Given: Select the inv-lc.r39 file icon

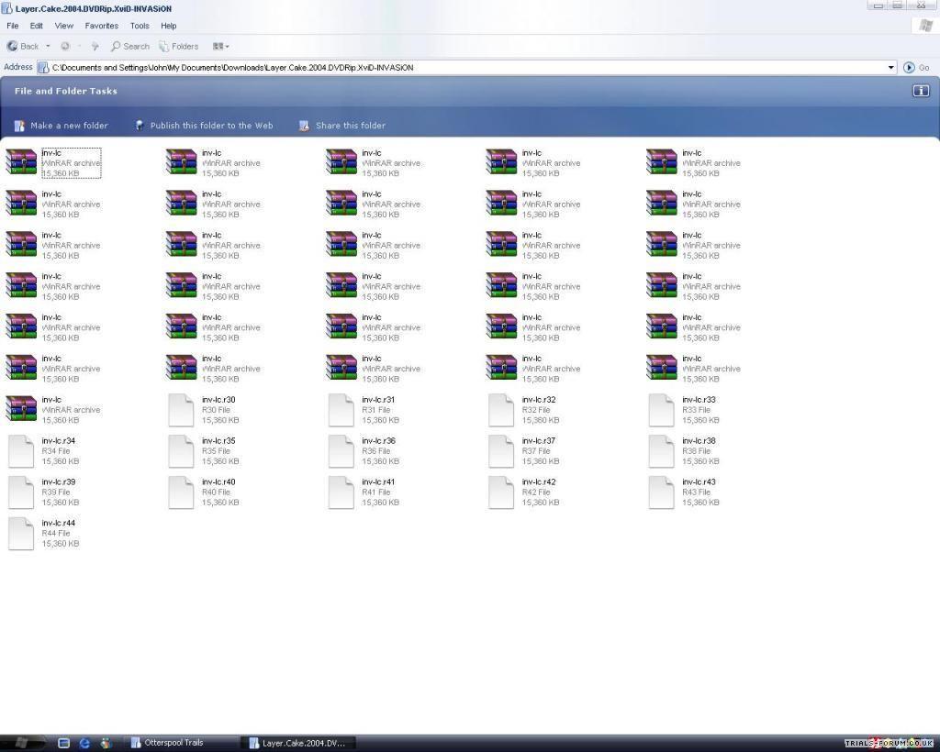Looking at the screenshot, I should coord(21,492).
